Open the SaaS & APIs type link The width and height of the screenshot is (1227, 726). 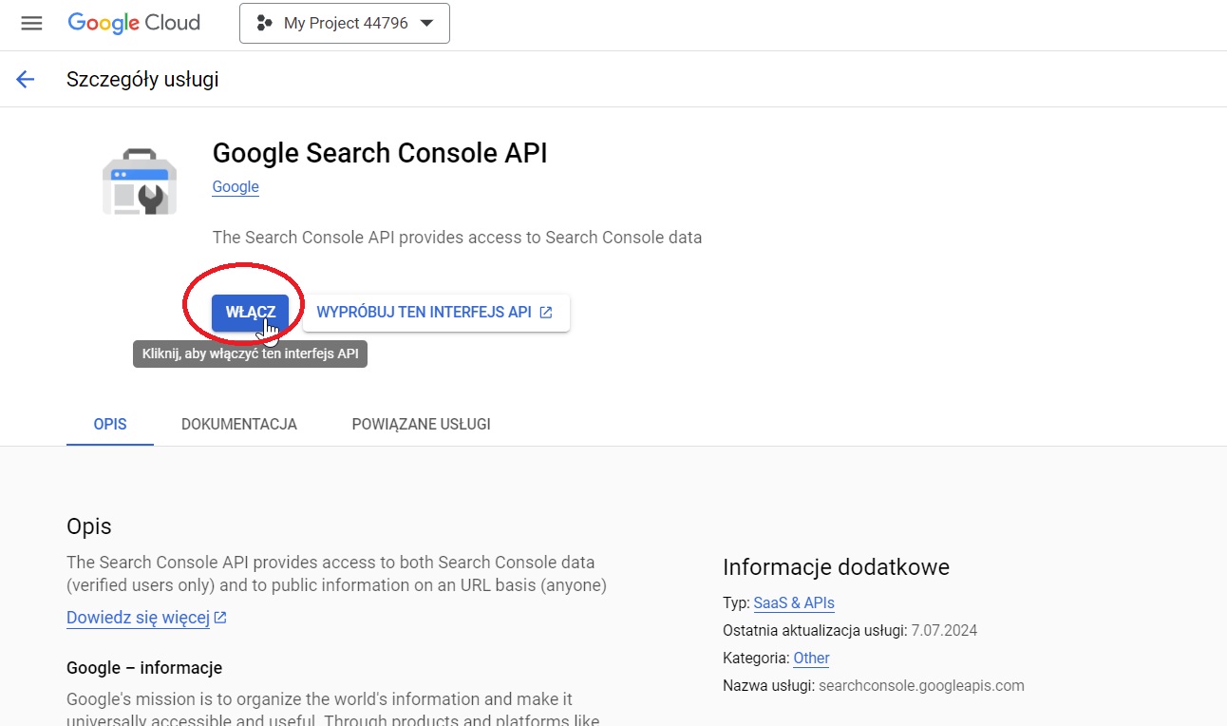(x=793, y=602)
